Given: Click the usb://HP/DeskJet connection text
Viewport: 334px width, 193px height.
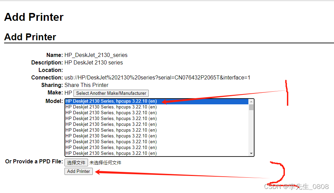Looking at the screenshot, I should coord(157,78).
